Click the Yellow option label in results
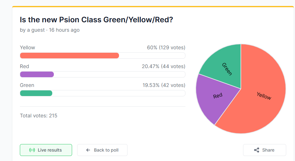The width and height of the screenshot is (295, 161). point(27,47)
